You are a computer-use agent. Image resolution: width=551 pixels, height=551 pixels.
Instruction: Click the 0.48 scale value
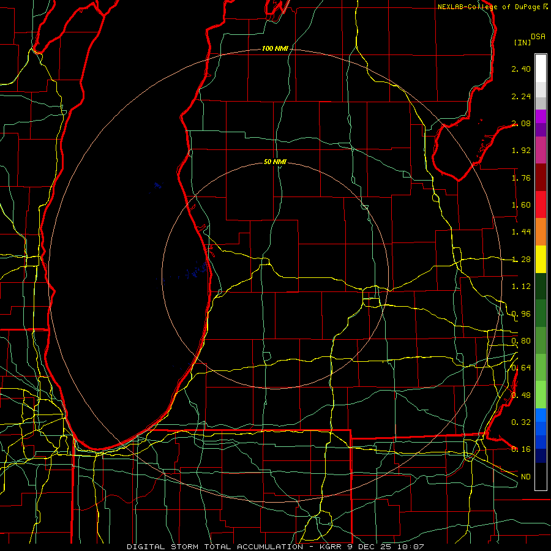(x=521, y=395)
